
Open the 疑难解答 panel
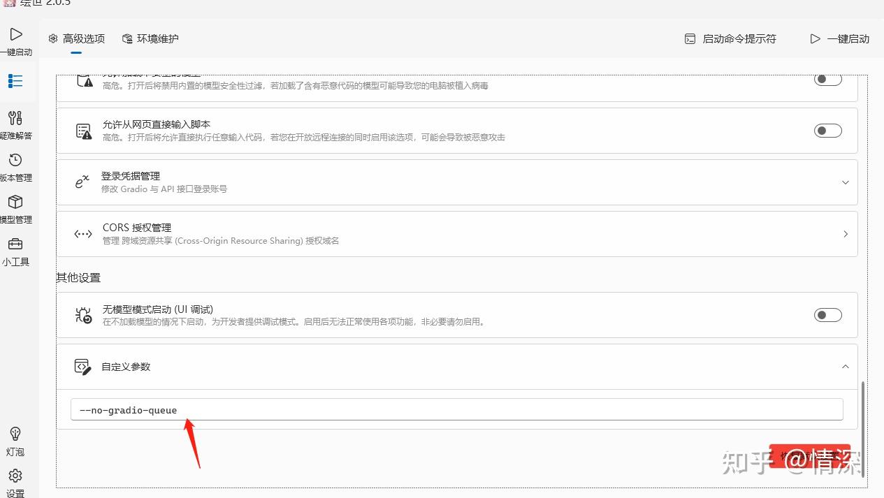15,124
